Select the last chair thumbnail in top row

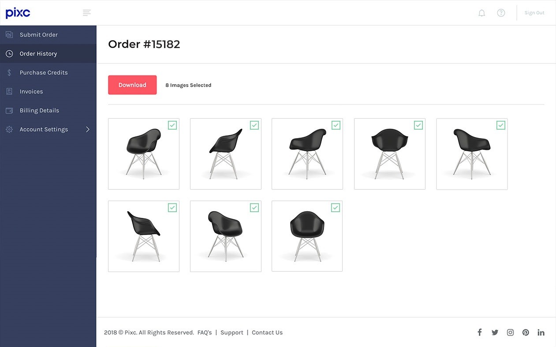click(x=472, y=154)
